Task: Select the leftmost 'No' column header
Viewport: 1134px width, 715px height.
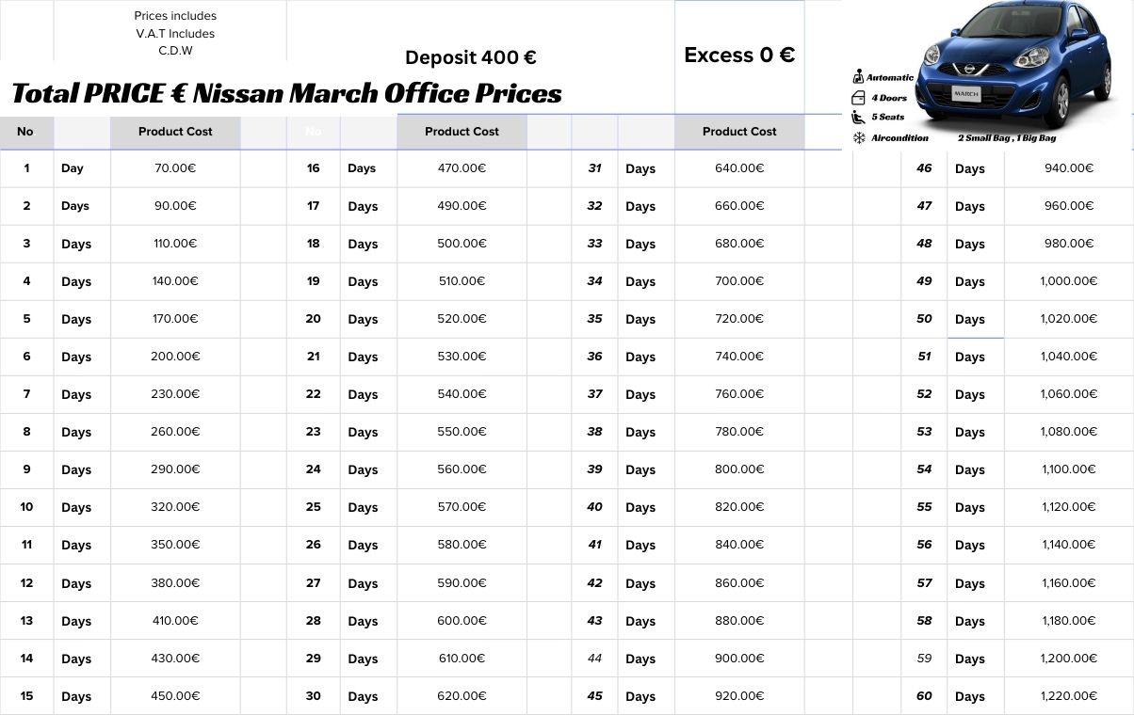Action: [25, 132]
